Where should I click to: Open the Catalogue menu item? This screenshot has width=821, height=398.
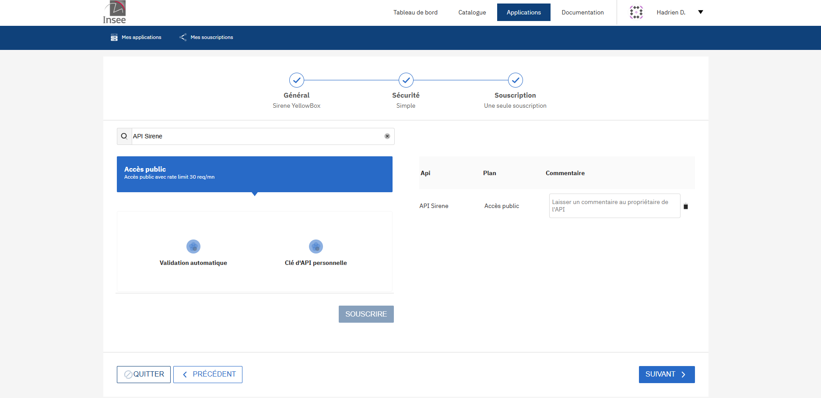(472, 12)
